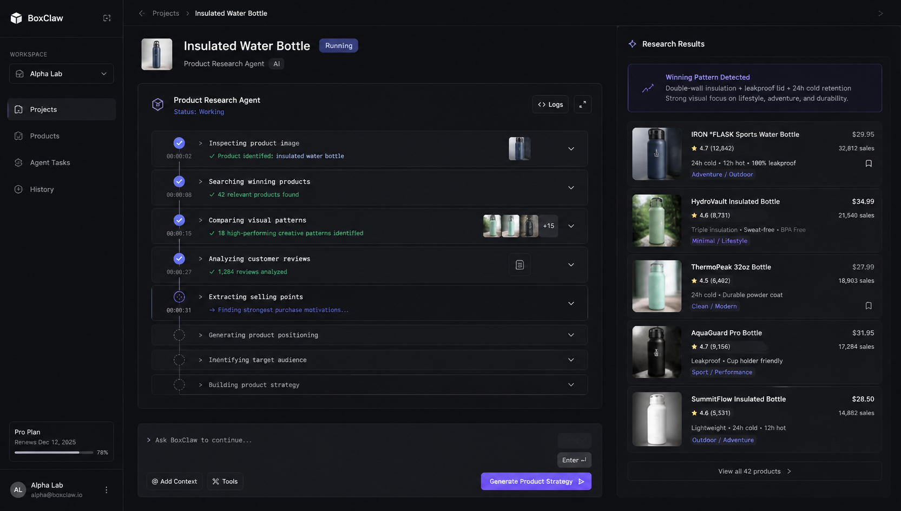
Task: Click forward arrow at top right
Action: (880, 13)
